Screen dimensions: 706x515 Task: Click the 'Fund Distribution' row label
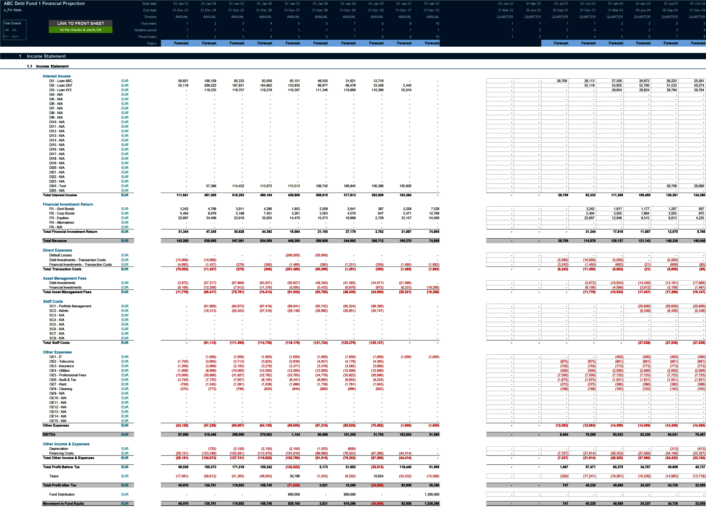63,494
